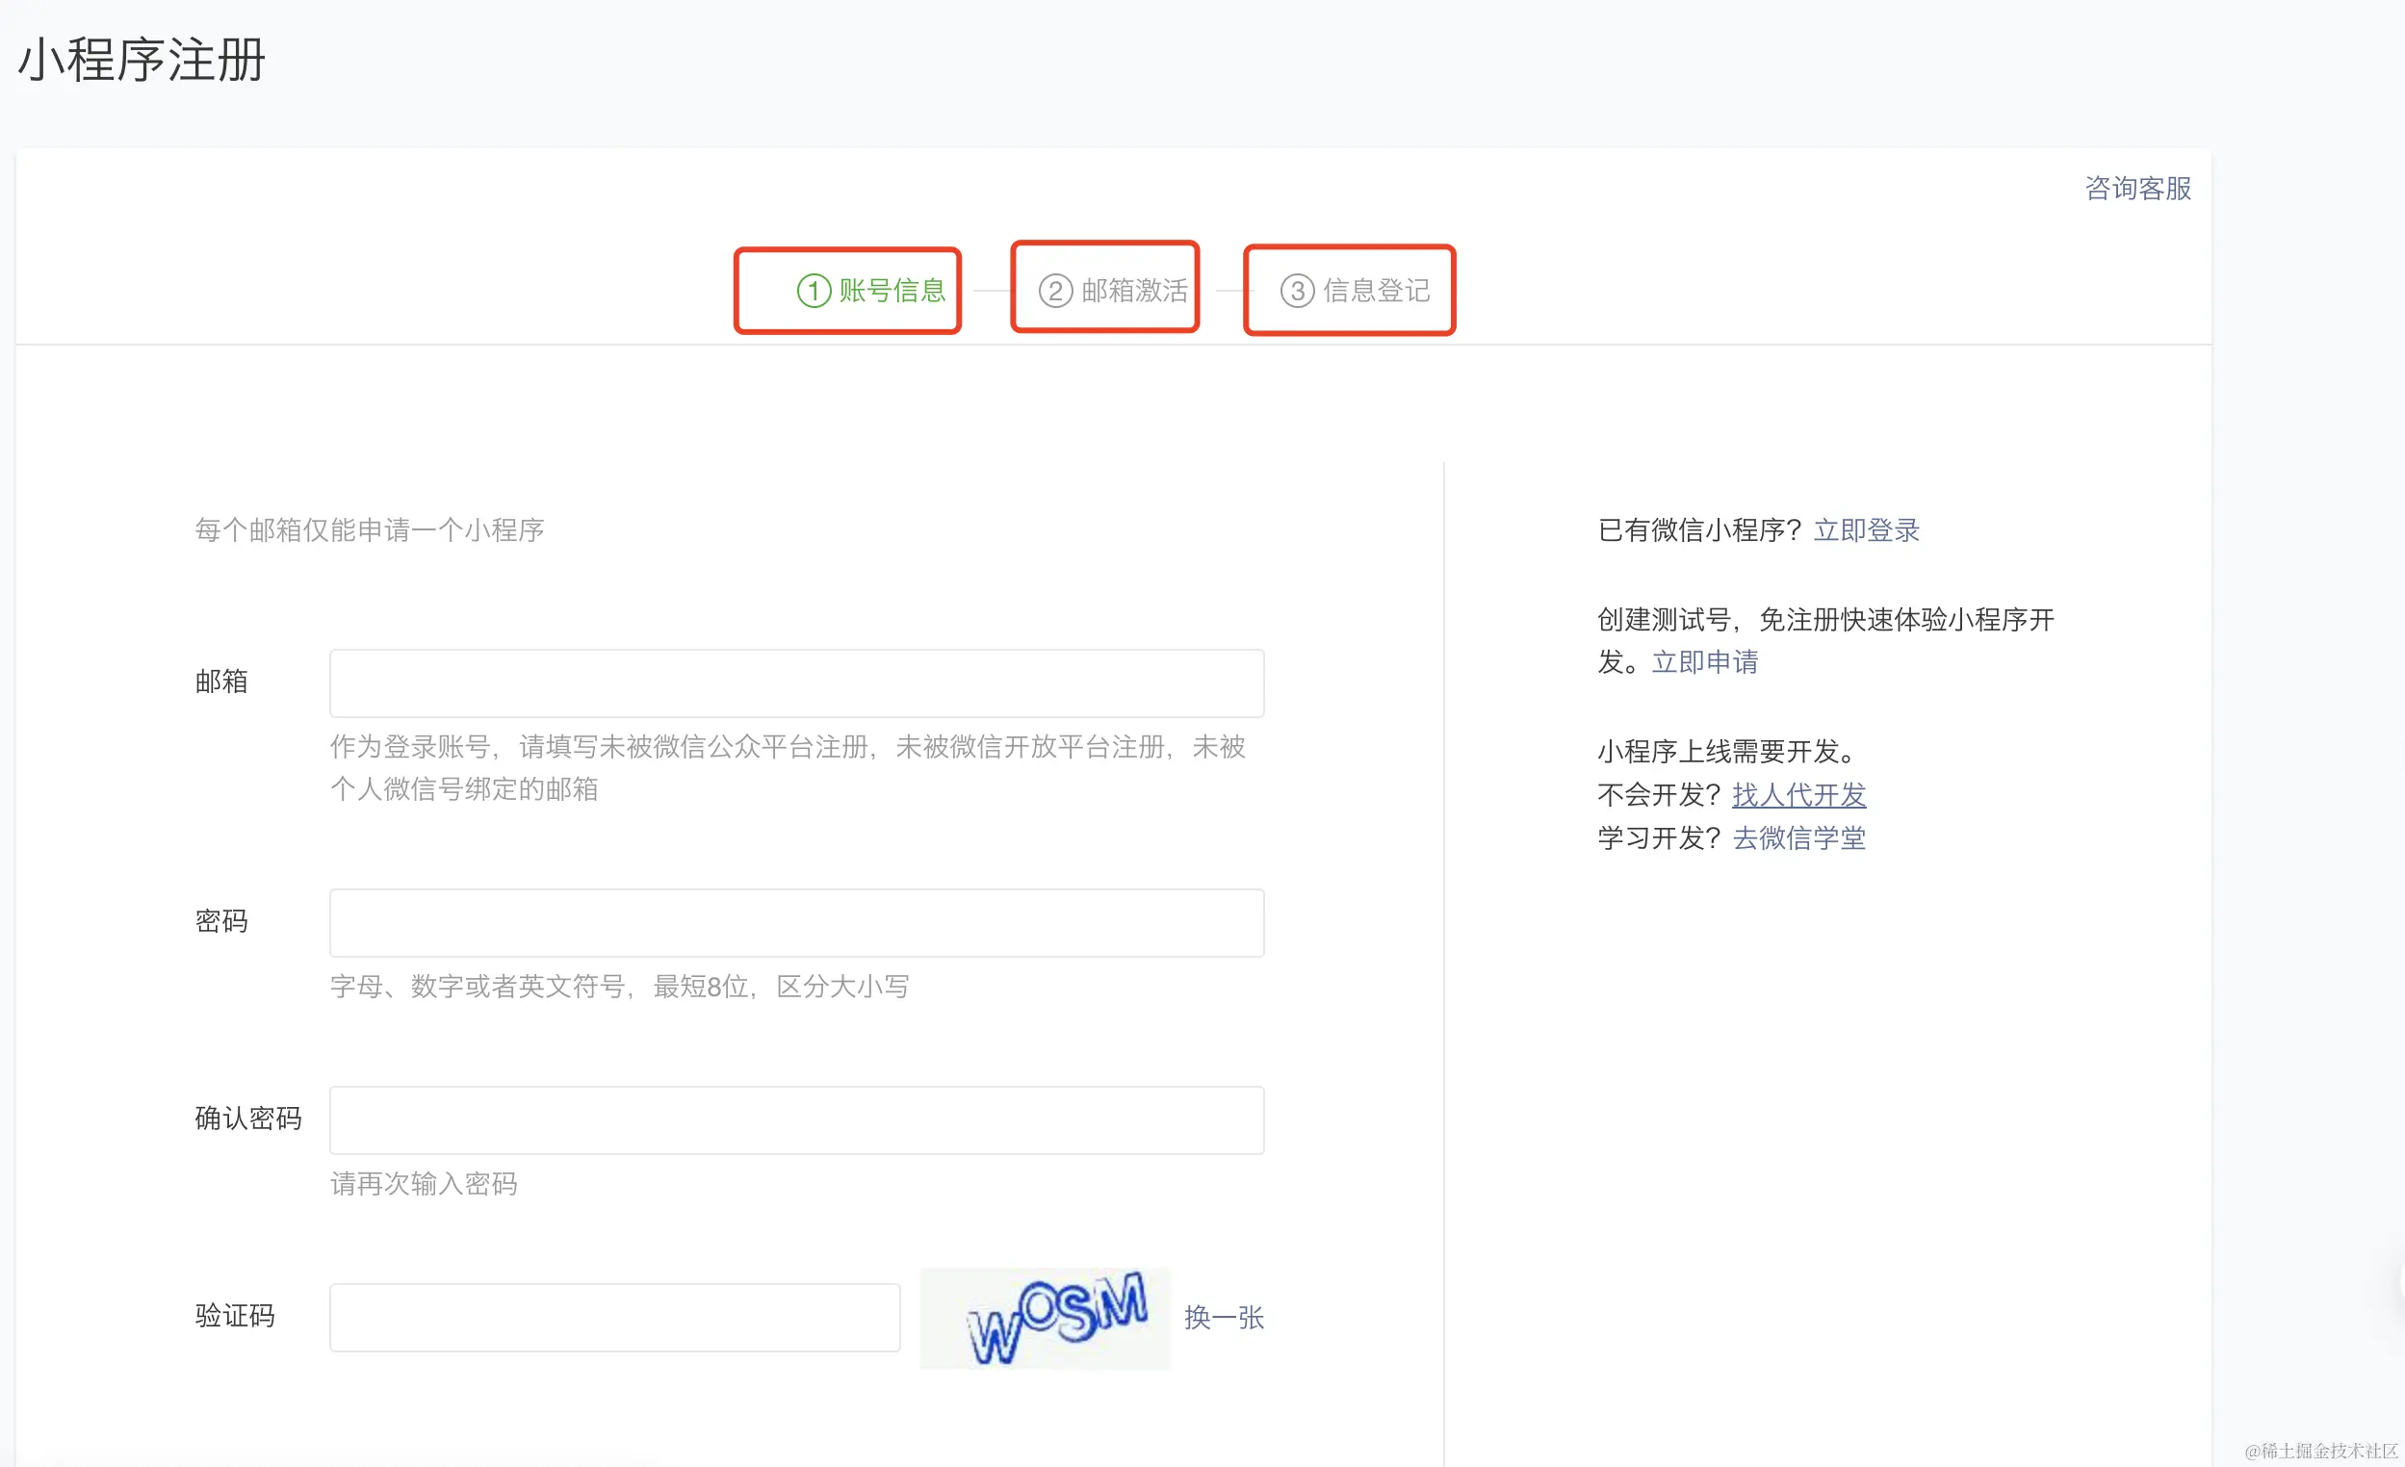Click the WOSM captcha image

pos(1045,1318)
